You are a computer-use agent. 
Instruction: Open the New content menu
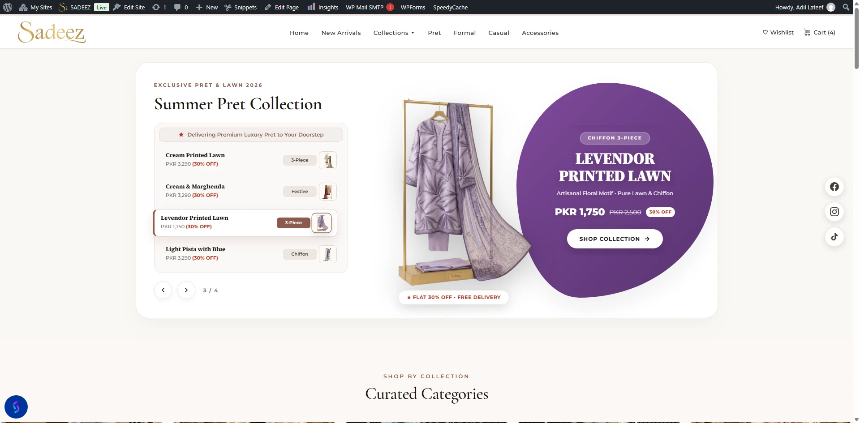207,7
